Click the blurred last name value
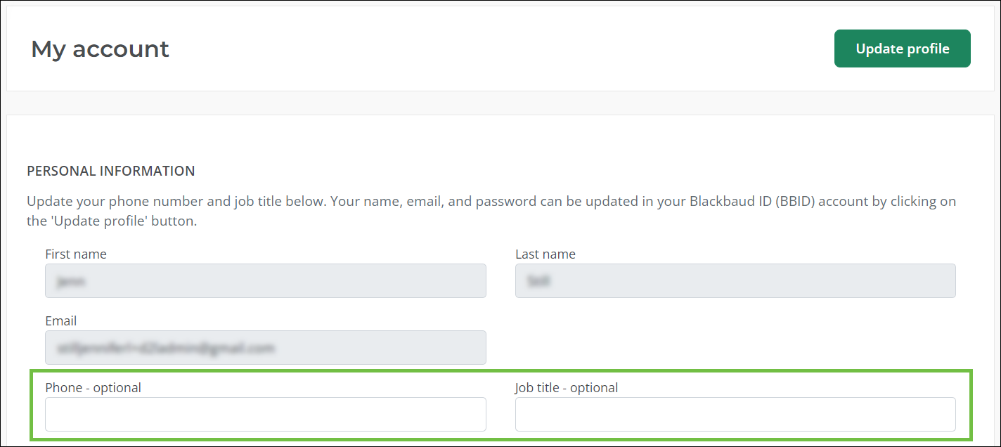This screenshot has width=1001, height=447. point(540,281)
